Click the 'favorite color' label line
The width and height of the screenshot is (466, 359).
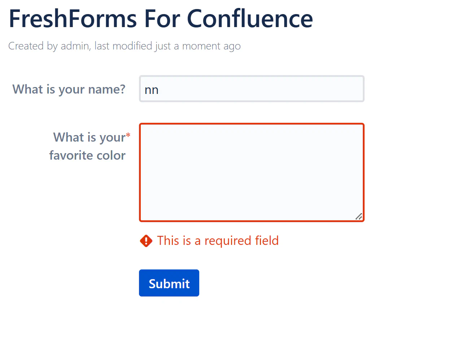(87, 155)
